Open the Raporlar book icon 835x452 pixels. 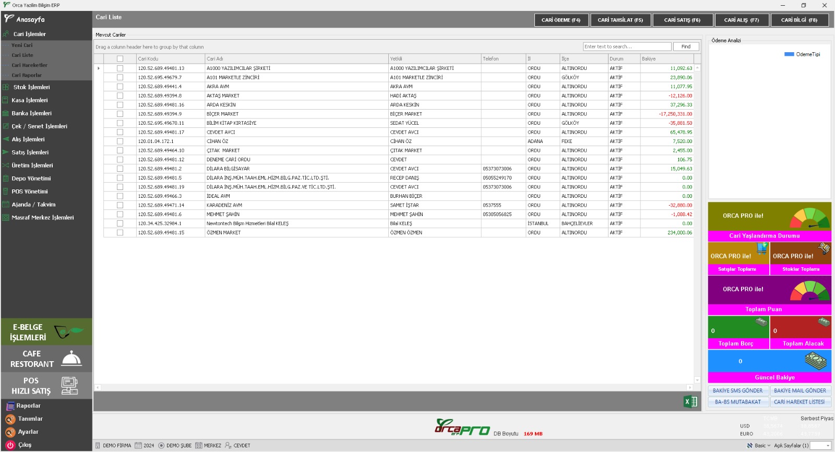10,406
